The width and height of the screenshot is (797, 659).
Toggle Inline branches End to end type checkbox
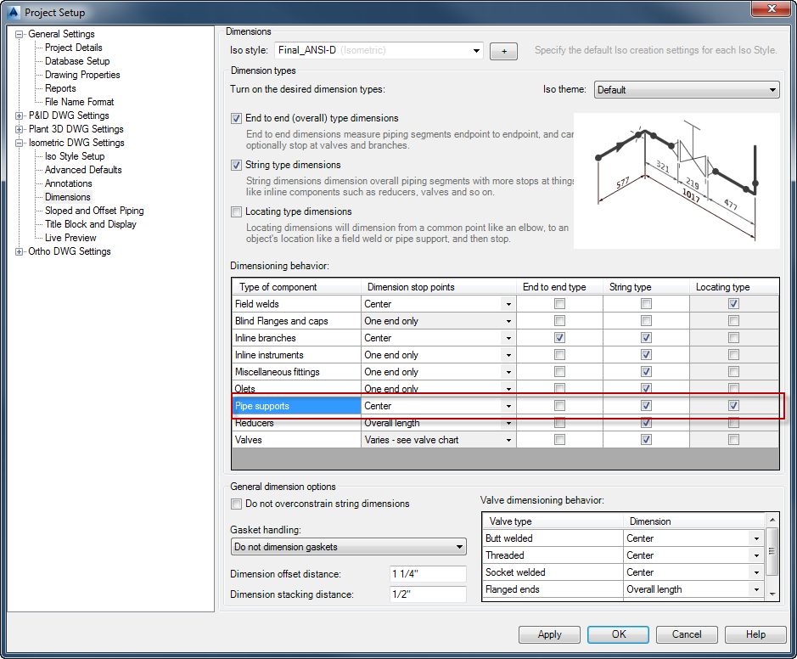[559, 338]
